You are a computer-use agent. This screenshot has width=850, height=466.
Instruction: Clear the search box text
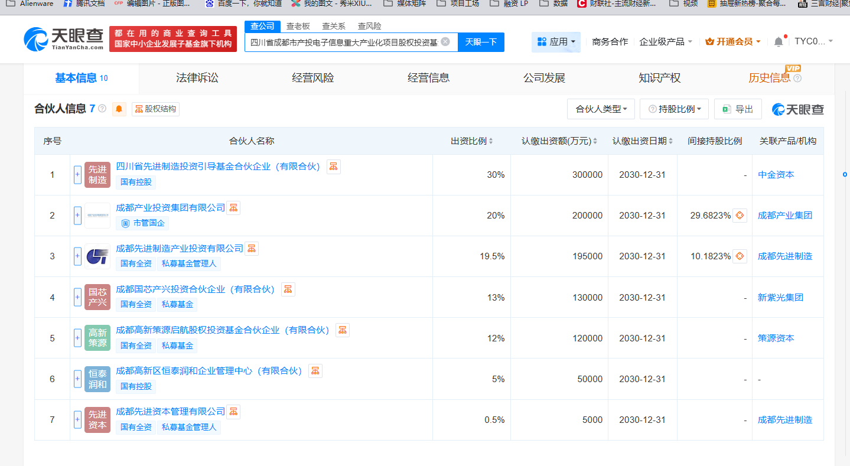coord(445,42)
